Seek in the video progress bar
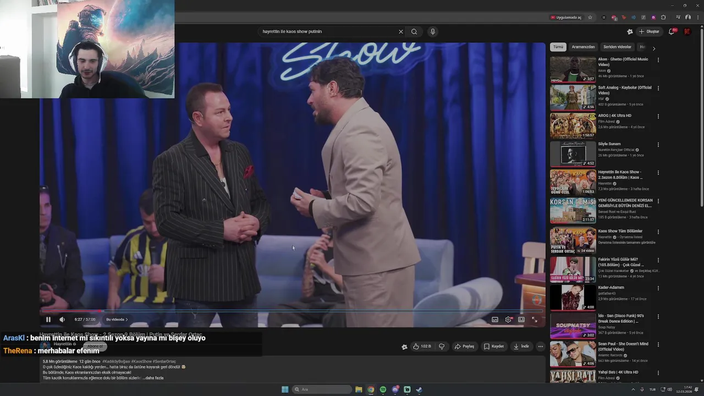 (x=292, y=311)
